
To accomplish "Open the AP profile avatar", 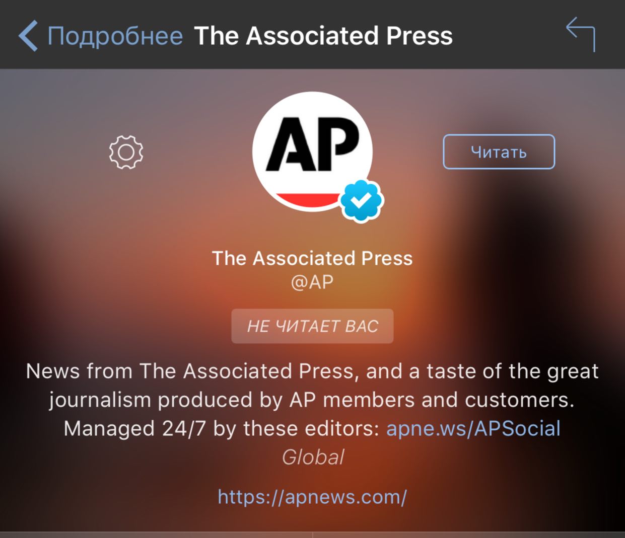I will [x=312, y=151].
